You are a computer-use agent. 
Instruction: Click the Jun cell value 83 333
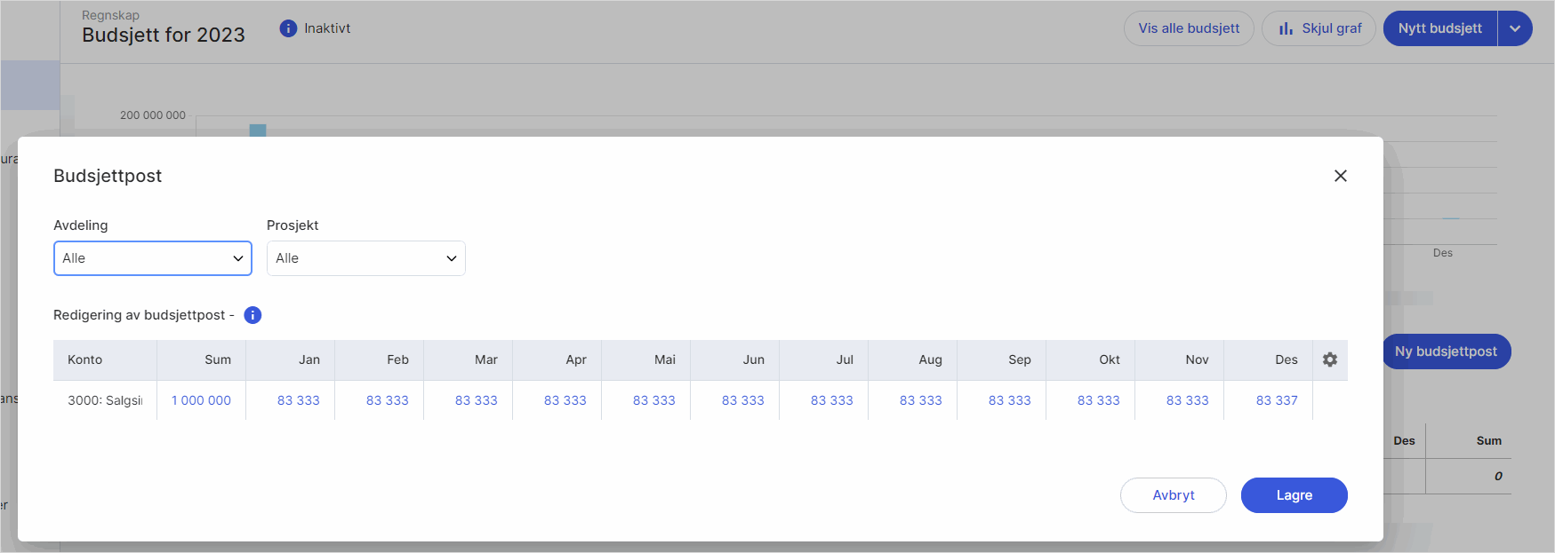[742, 400]
